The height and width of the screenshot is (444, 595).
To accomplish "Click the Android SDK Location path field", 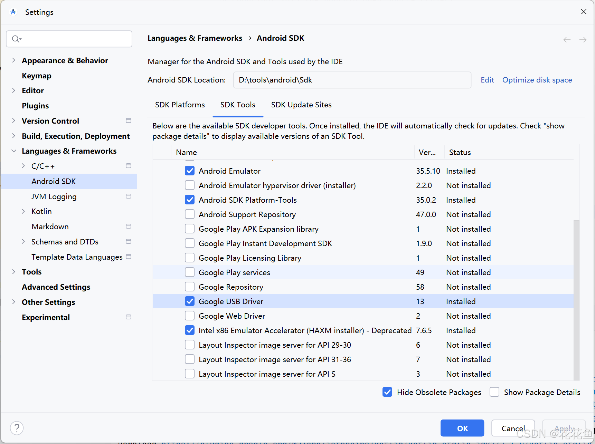I will tap(352, 80).
